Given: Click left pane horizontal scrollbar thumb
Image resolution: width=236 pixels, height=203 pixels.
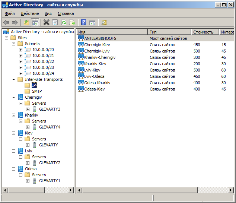Looking at the screenshot, I should (26, 190).
